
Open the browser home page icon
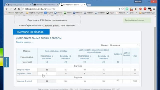19,9
